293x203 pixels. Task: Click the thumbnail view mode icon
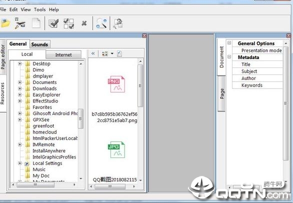(x=105, y=54)
